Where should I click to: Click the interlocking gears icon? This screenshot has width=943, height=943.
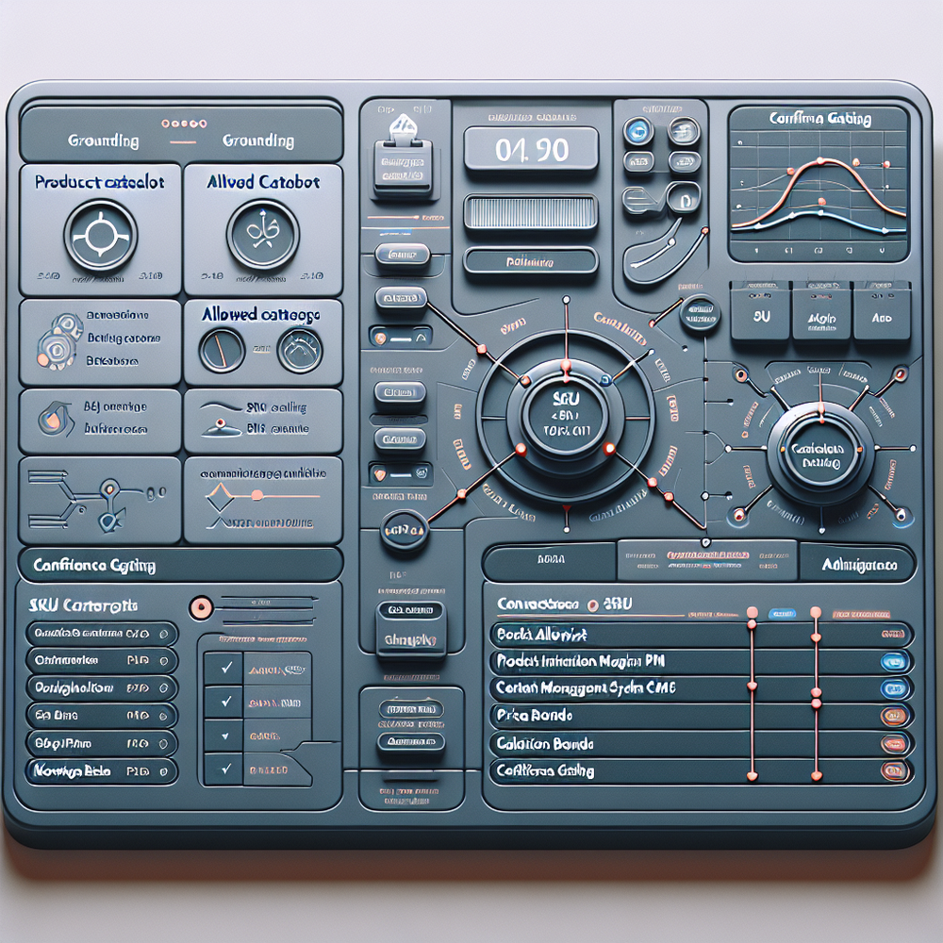pos(58,341)
